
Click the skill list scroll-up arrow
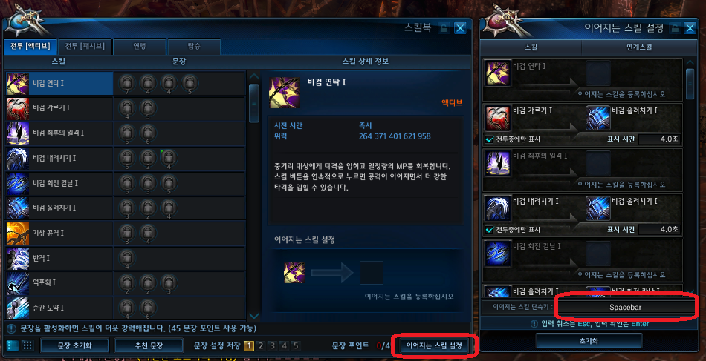(x=254, y=76)
